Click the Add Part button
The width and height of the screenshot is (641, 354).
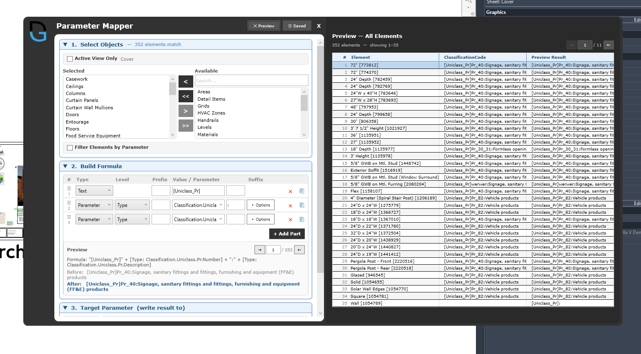287,234
